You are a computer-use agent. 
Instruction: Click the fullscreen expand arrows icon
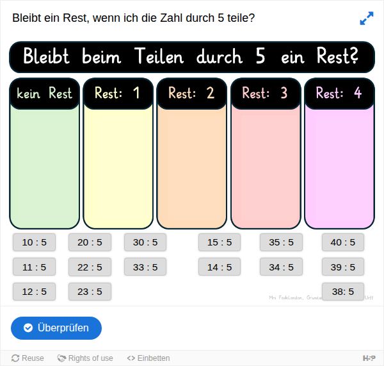(367, 18)
